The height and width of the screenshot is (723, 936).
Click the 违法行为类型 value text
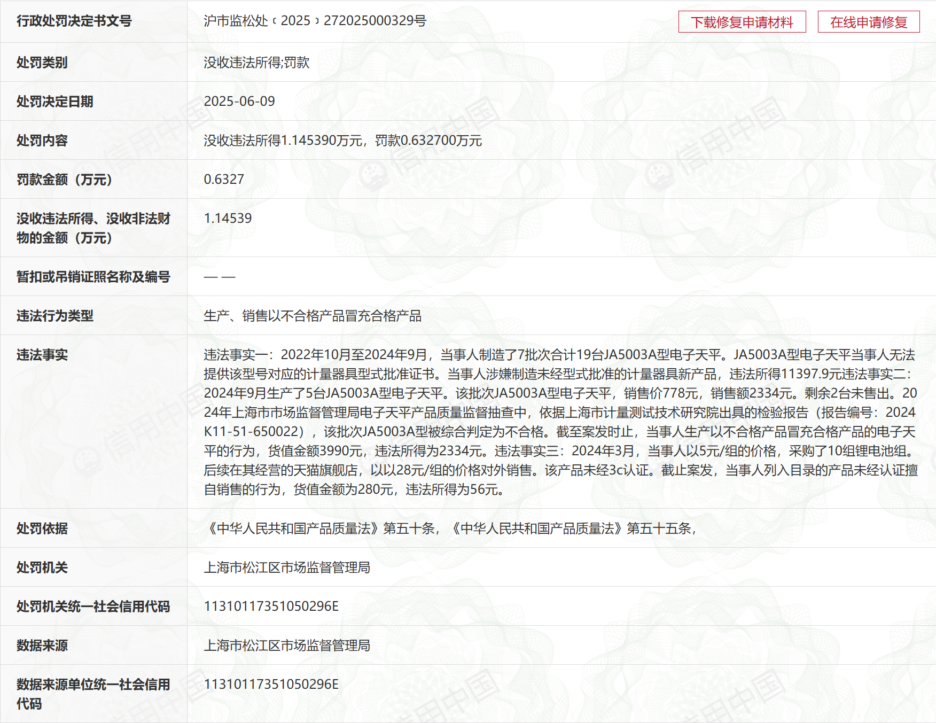click(313, 316)
